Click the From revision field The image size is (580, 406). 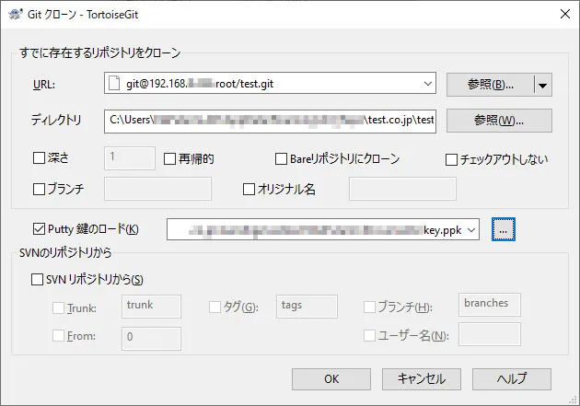coord(151,338)
